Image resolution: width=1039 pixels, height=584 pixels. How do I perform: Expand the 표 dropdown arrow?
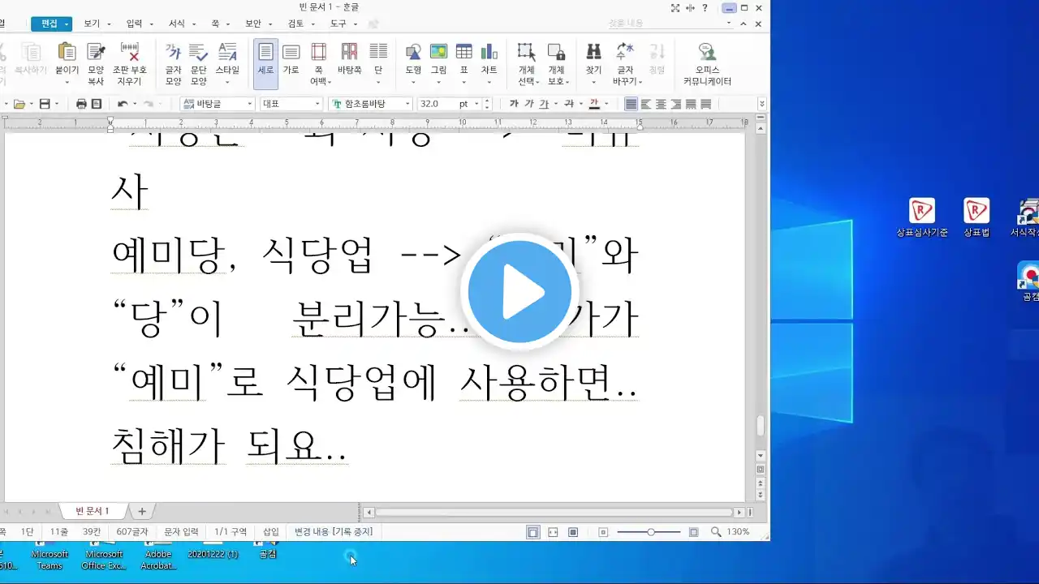(463, 81)
